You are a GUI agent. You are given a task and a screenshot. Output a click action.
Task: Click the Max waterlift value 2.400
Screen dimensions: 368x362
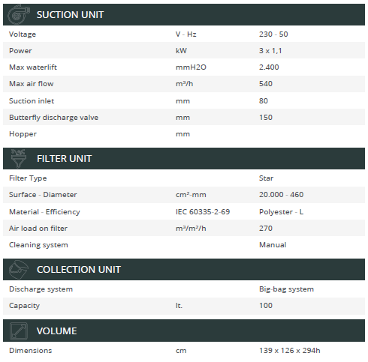269,67
